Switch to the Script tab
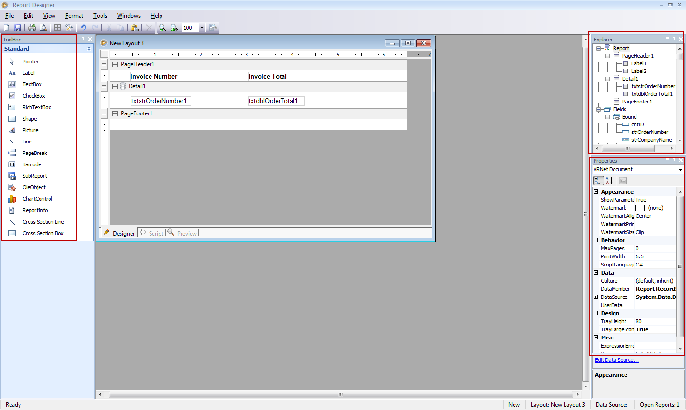This screenshot has width=686, height=410. click(152, 233)
